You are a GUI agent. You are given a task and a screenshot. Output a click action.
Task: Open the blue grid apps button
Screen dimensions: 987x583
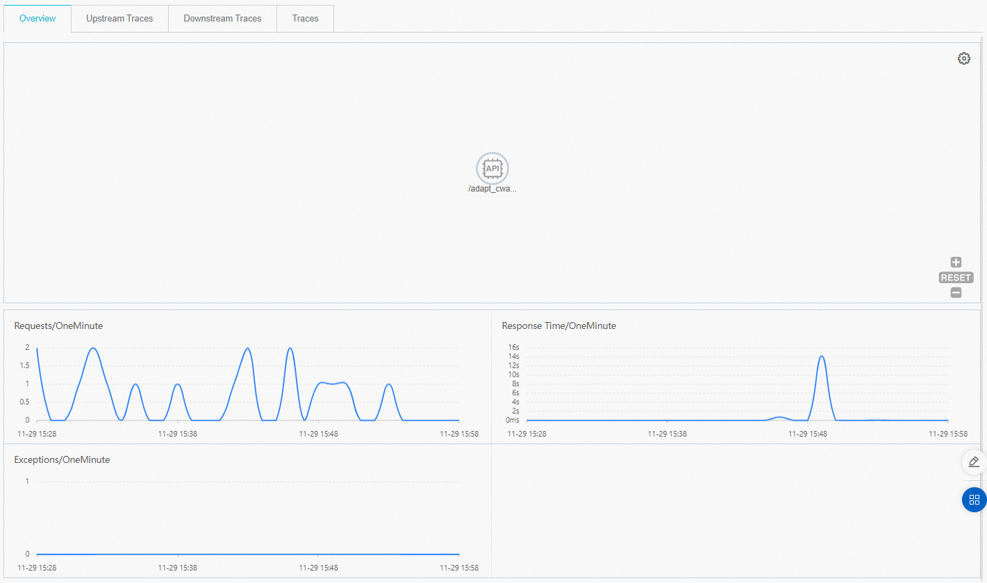click(974, 500)
